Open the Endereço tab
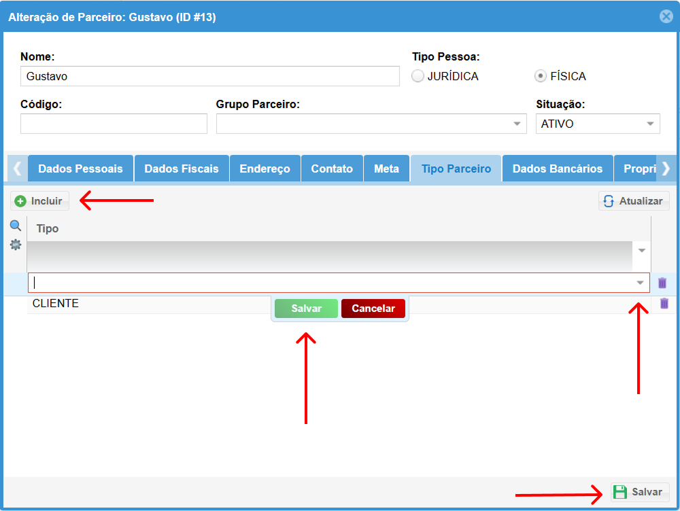Screen dimensions: 680x511 tap(265, 169)
